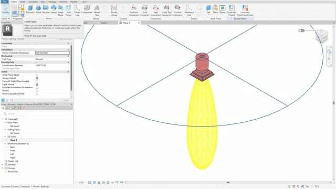Show the work plane
336x189 pixels.
(215, 9)
